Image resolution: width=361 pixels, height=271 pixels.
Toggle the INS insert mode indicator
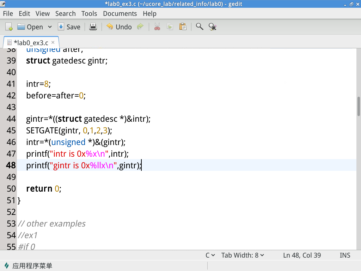click(345, 255)
